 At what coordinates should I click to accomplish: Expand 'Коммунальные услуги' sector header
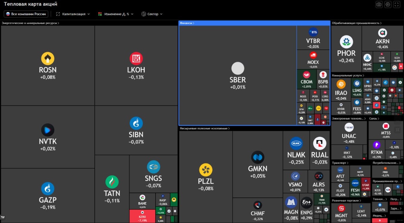coord(348,76)
